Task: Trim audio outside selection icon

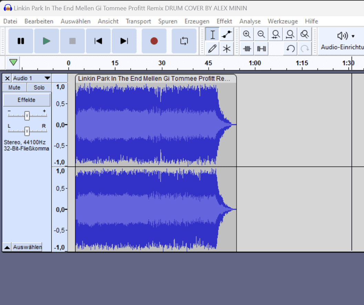Action: tap(247, 49)
